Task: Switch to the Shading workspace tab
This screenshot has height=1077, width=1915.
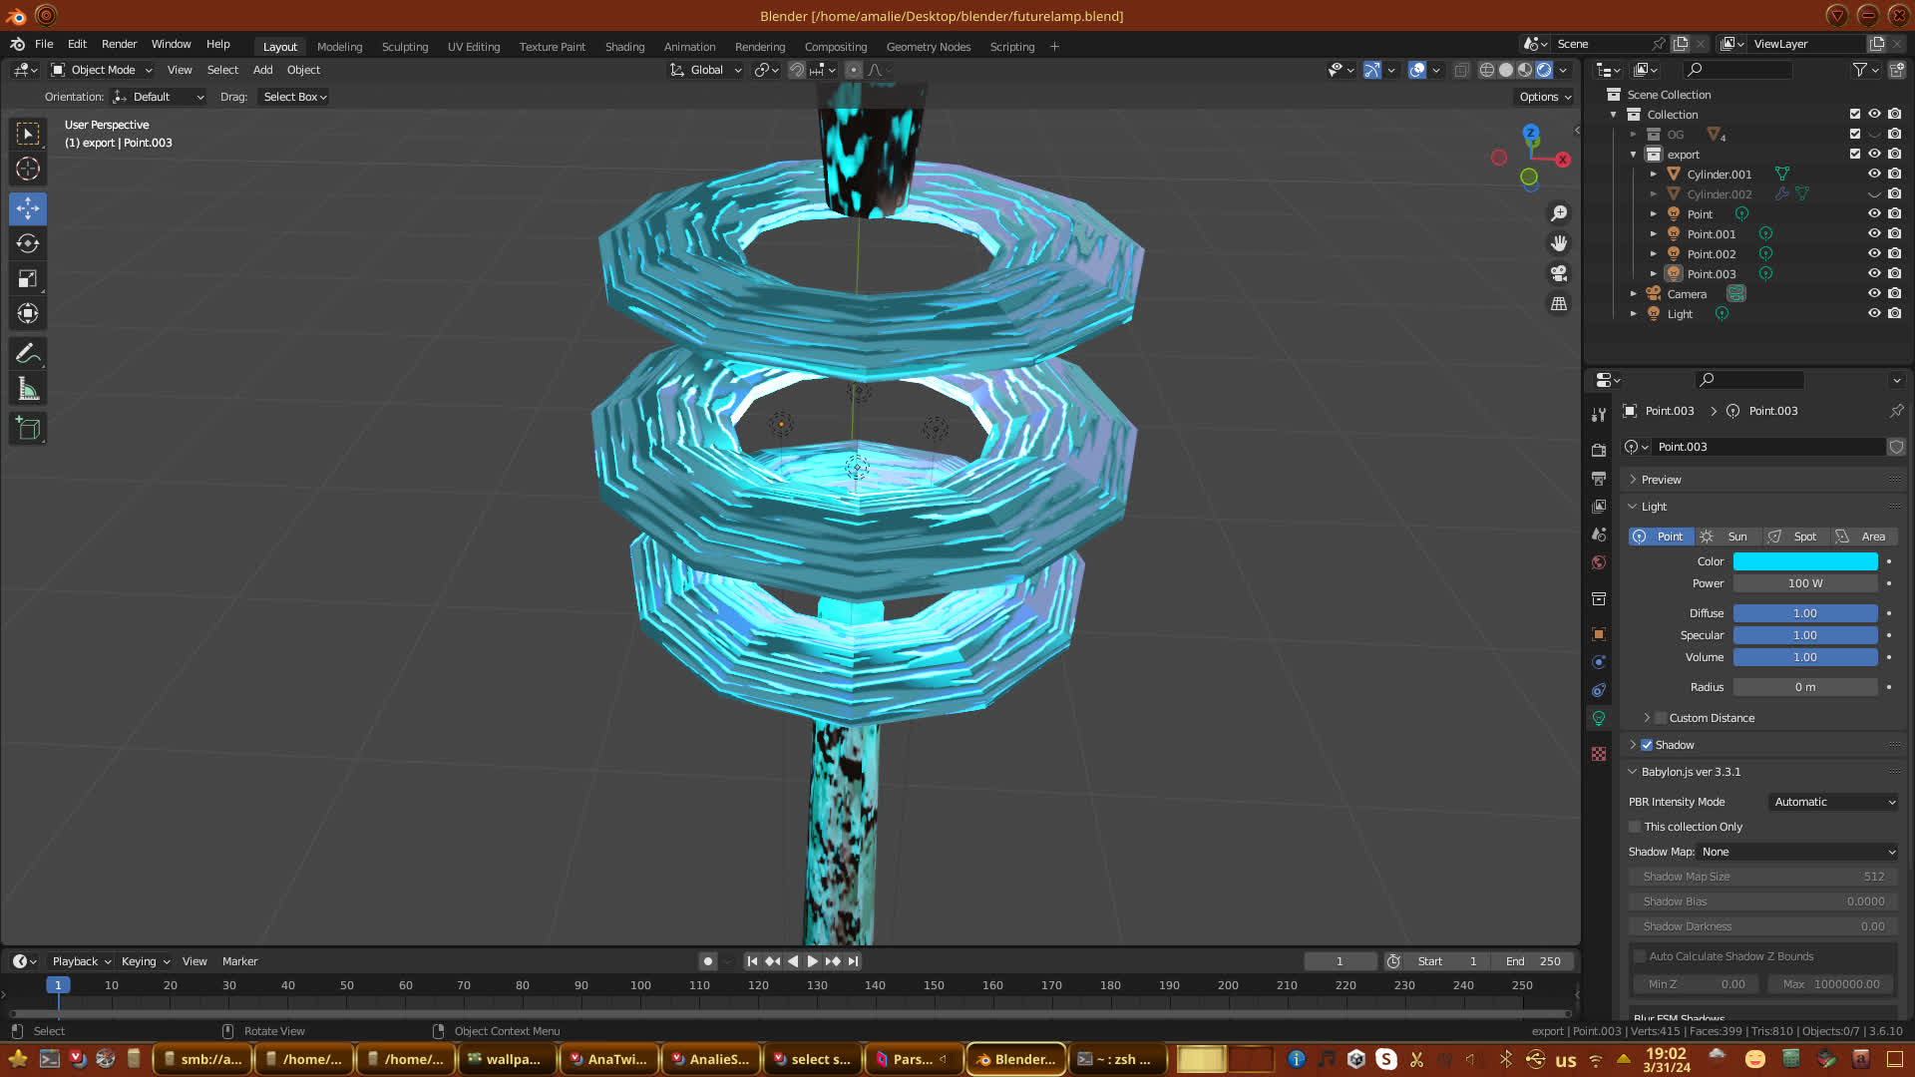Action: click(624, 47)
